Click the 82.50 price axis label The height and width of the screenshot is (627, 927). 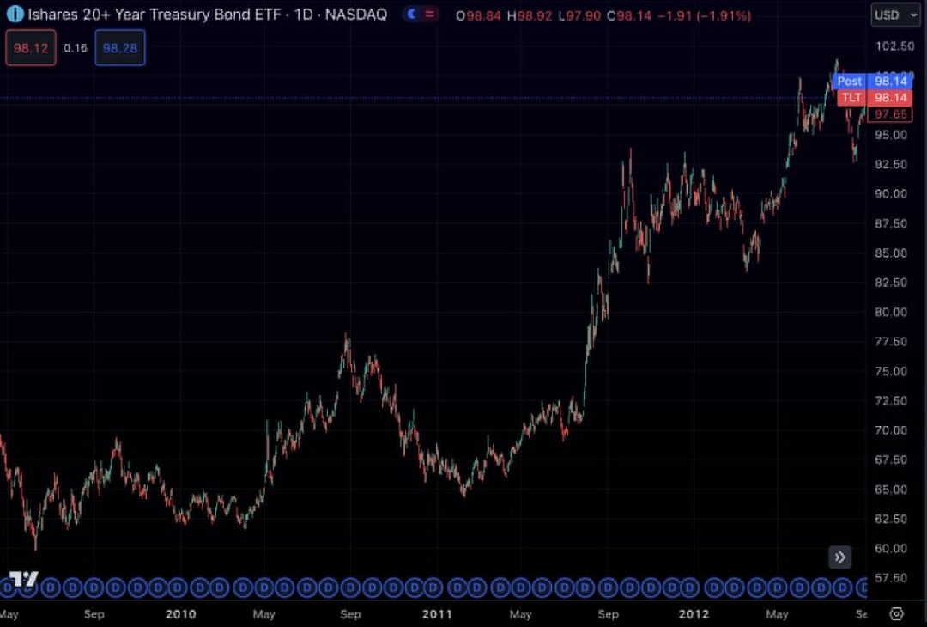pos(891,283)
